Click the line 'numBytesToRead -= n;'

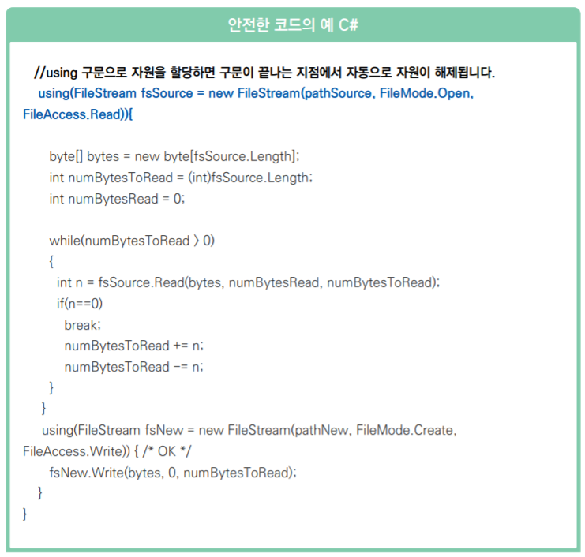click(134, 367)
